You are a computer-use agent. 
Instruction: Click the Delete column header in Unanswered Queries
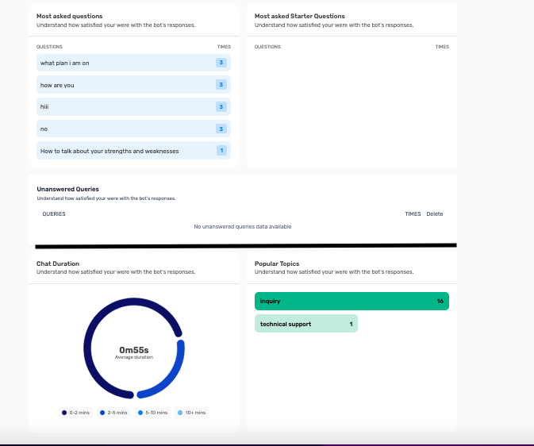(x=434, y=214)
